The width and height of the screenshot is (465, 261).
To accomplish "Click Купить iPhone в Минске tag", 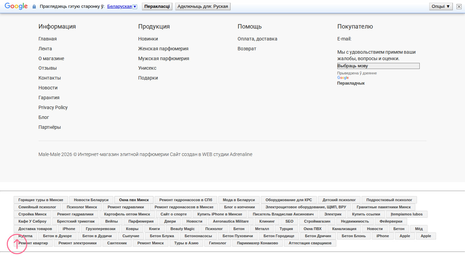I will click(220, 214).
